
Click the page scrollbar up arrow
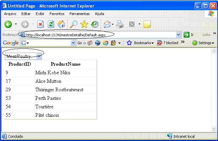pyautogui.click(x=214, y=51)
